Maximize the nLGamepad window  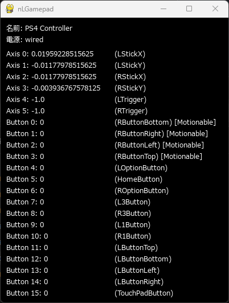189,9
